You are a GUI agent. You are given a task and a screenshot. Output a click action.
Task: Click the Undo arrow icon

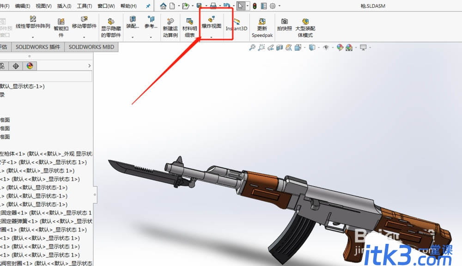(226, 6)
